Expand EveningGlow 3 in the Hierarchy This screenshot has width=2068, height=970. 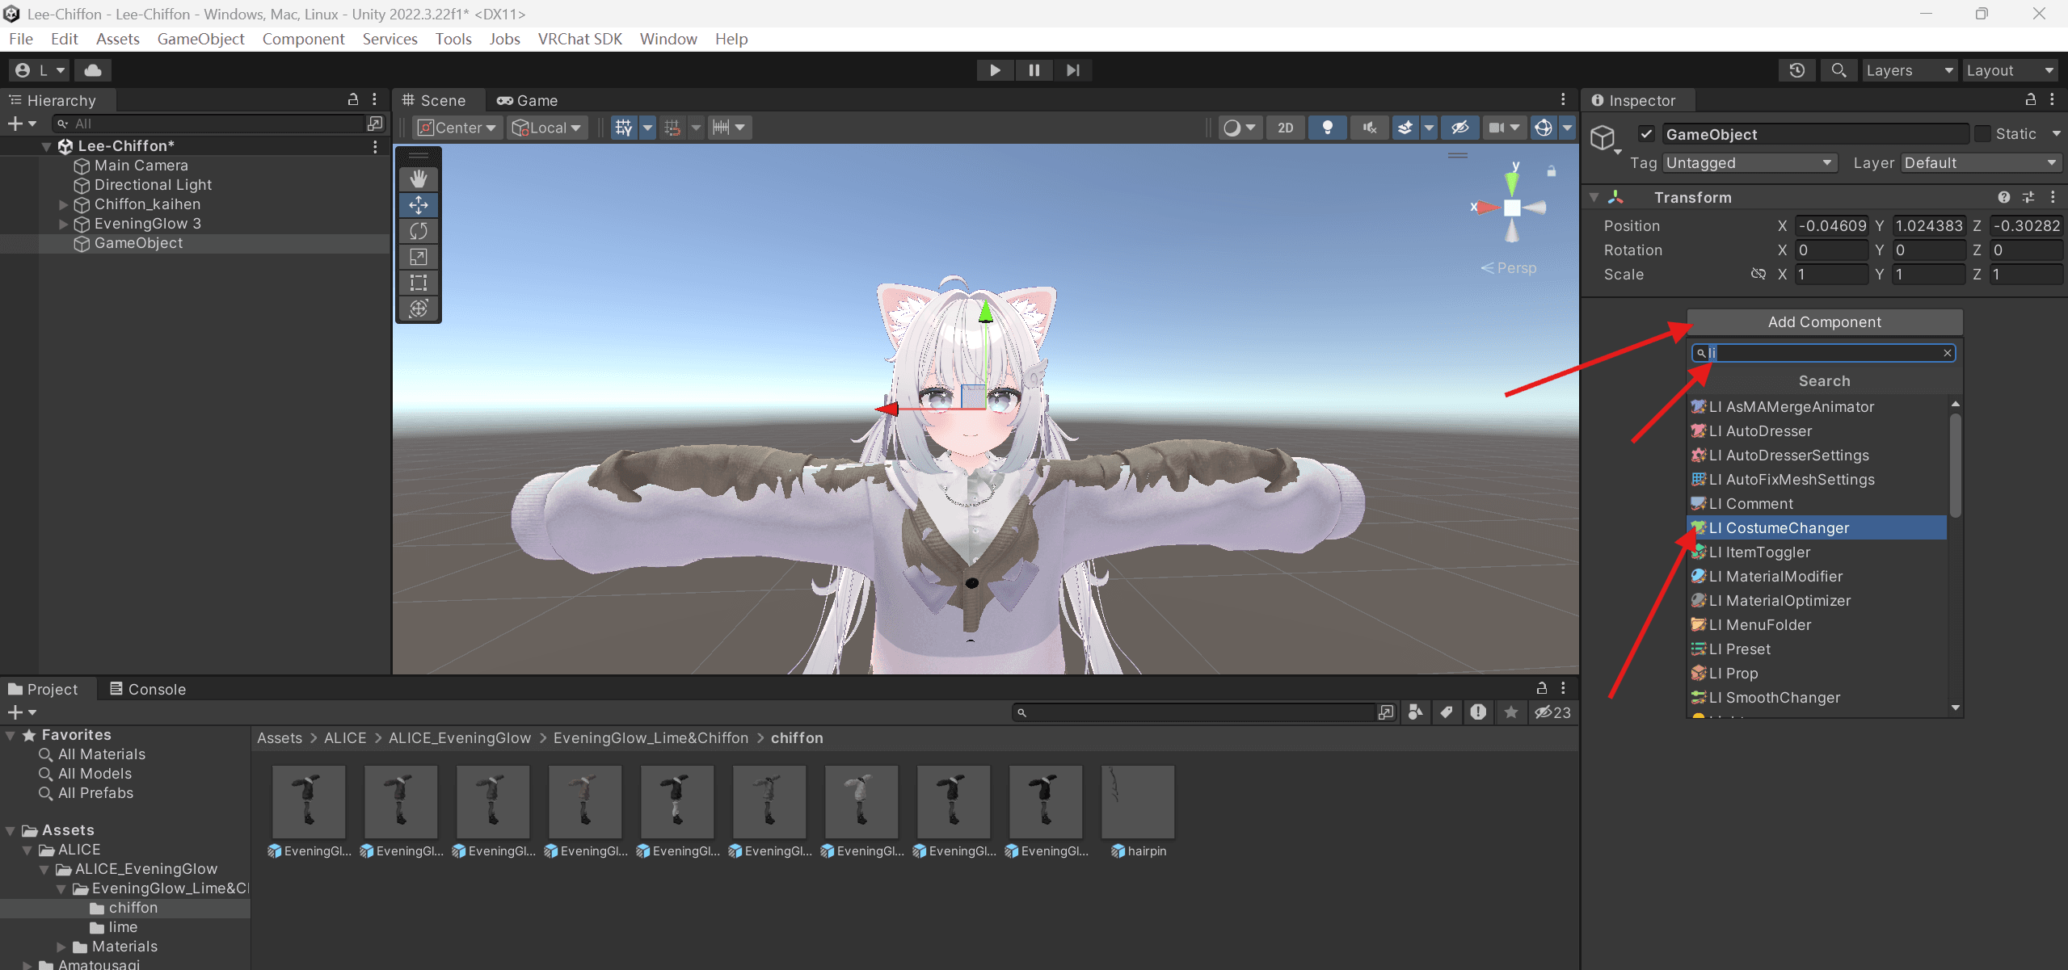[x=63, y=225]
